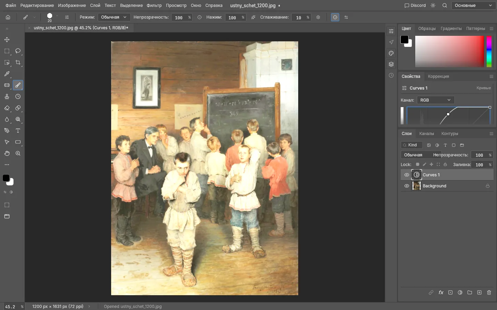Select the Curves 1 layer name
Image resolution: width=497 pixels, height=310 pixels.
pos(431,175)
